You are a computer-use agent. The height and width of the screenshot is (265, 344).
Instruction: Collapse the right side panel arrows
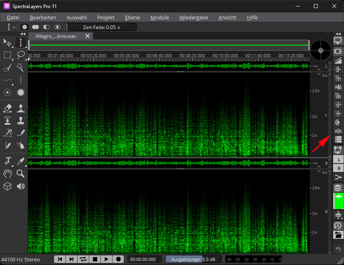338,33
